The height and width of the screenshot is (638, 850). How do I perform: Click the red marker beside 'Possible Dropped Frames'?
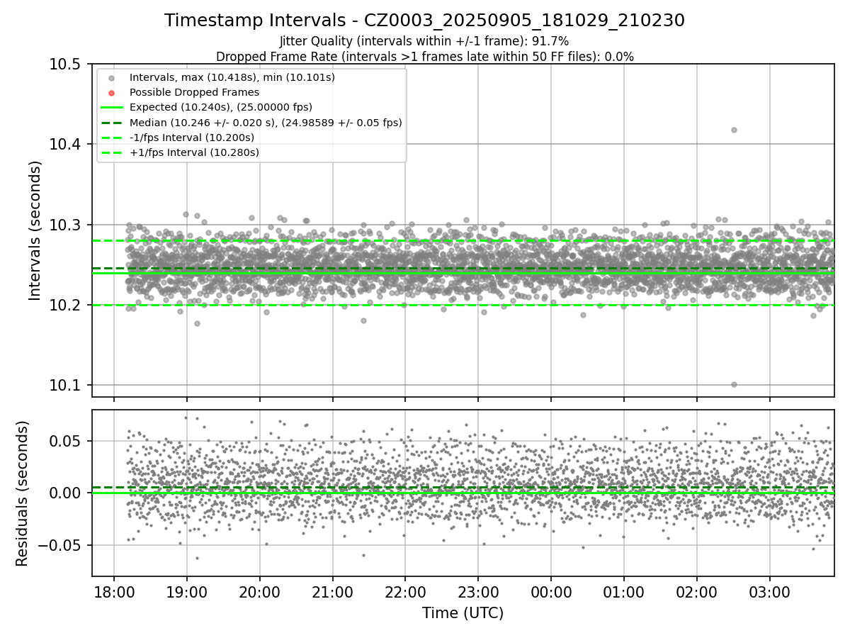click(x=111, y=93)
